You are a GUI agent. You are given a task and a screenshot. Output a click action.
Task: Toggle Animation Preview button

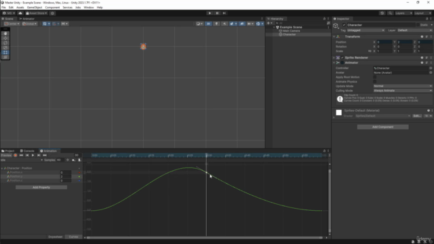click(x=6, y=155)
